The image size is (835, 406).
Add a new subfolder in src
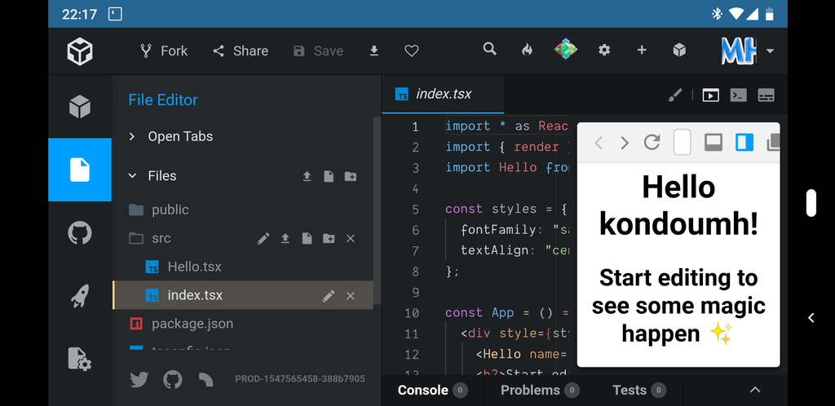[x=329, y=238]
